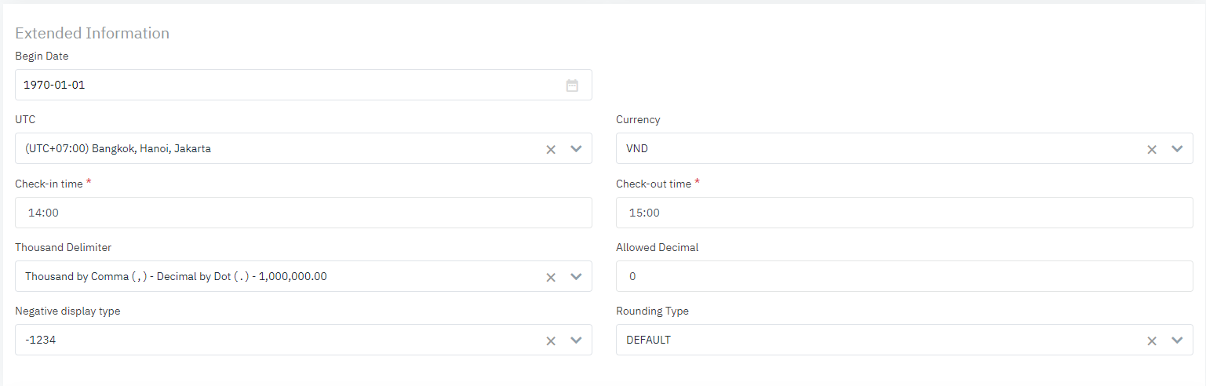This screenshot has height=386, width=1206.
Task: Expand the Currency dropdown arrow
Action: [1177, 149]
